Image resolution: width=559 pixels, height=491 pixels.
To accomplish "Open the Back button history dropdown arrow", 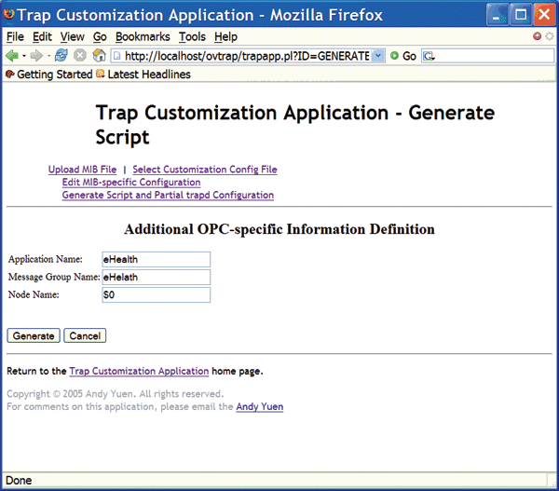I will point(24,56).
